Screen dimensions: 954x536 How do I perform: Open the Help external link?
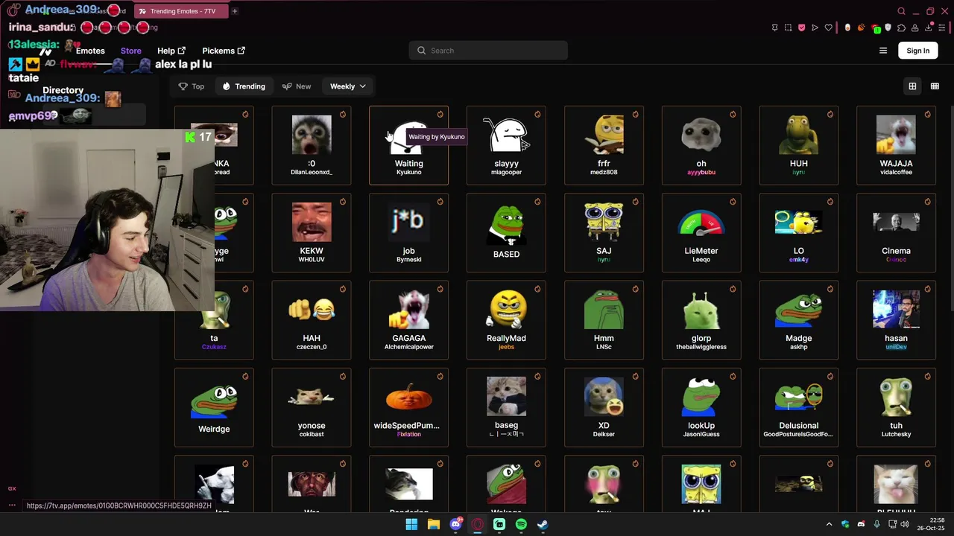click(171, 51)
